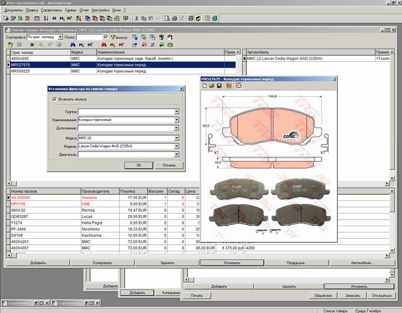This screenshot has width=402, height=313.
Task: Click the Общий вес button
Action: coord(323,295)
